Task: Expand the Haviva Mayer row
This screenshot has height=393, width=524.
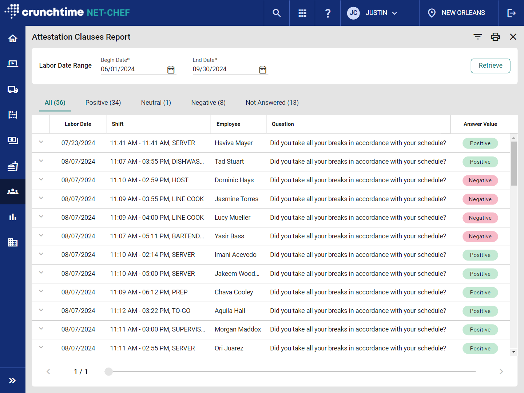Action: 41,142
